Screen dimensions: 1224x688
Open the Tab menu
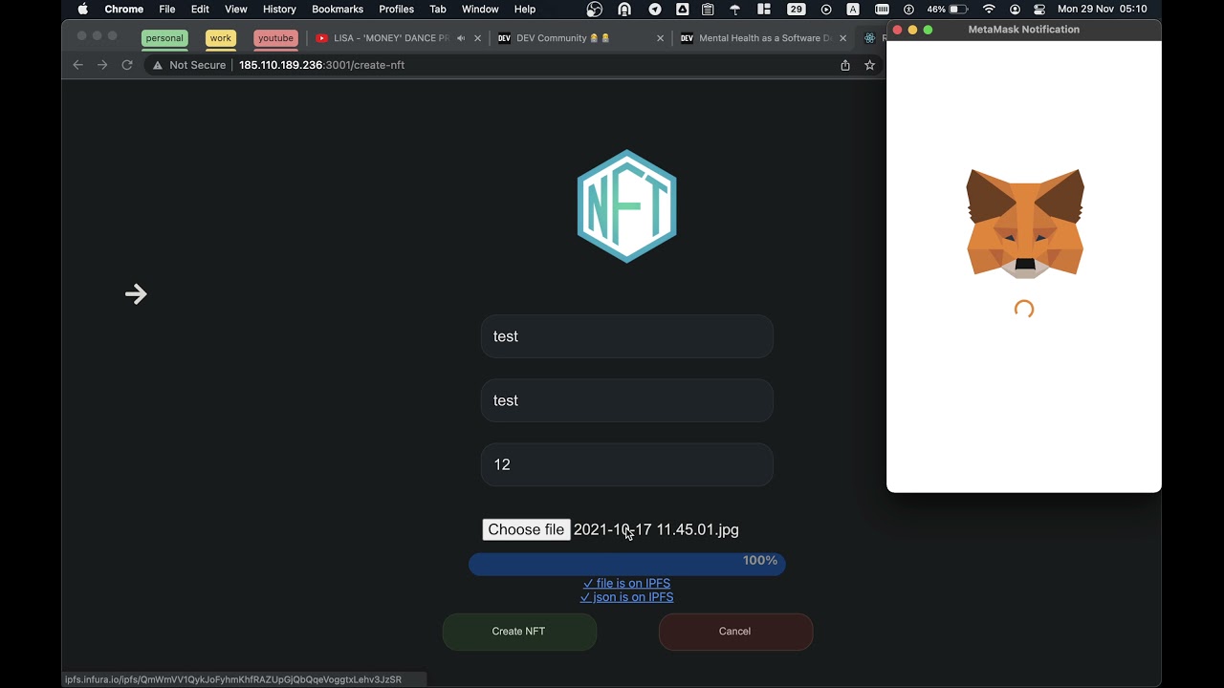click(x=438, y=10)
